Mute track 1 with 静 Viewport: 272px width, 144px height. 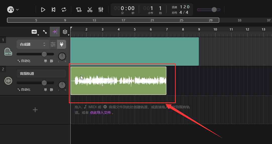tap(52, 61)
